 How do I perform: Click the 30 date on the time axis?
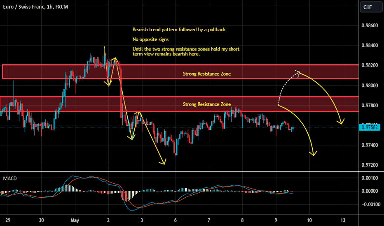tap(41, 220)
